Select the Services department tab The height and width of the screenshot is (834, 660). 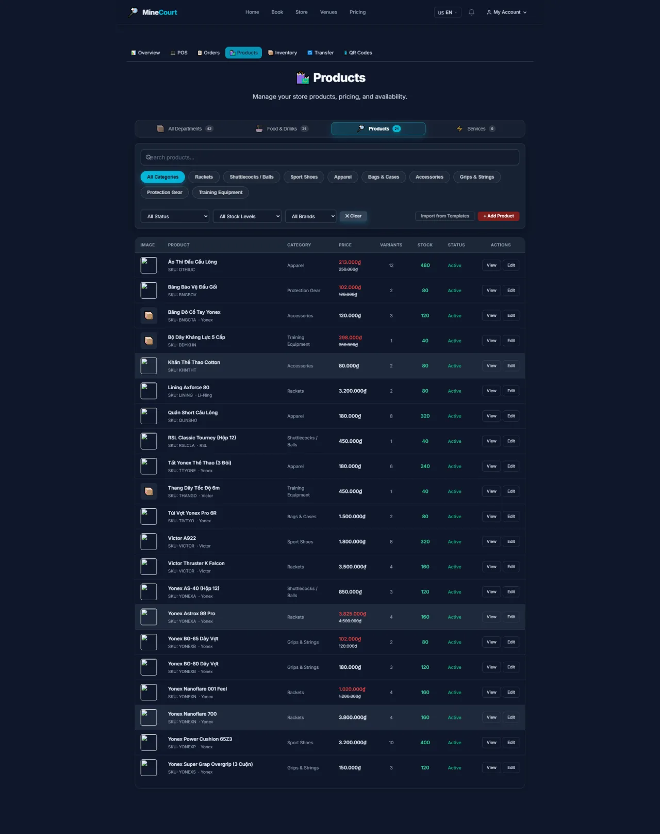click(x=476, y=129)
